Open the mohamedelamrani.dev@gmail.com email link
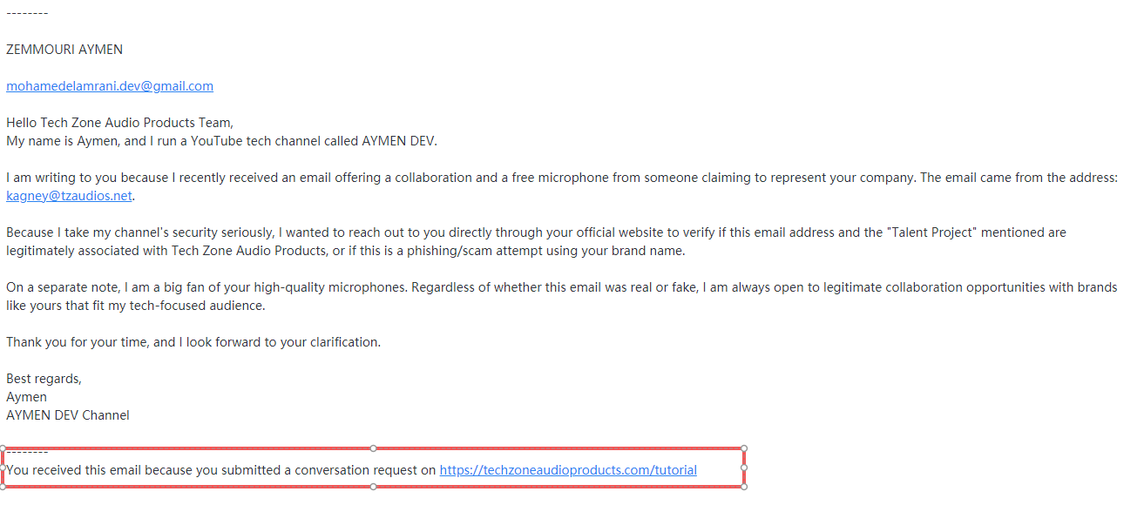The width and height of the screenshot is (1144, 505). click(110, 86)
